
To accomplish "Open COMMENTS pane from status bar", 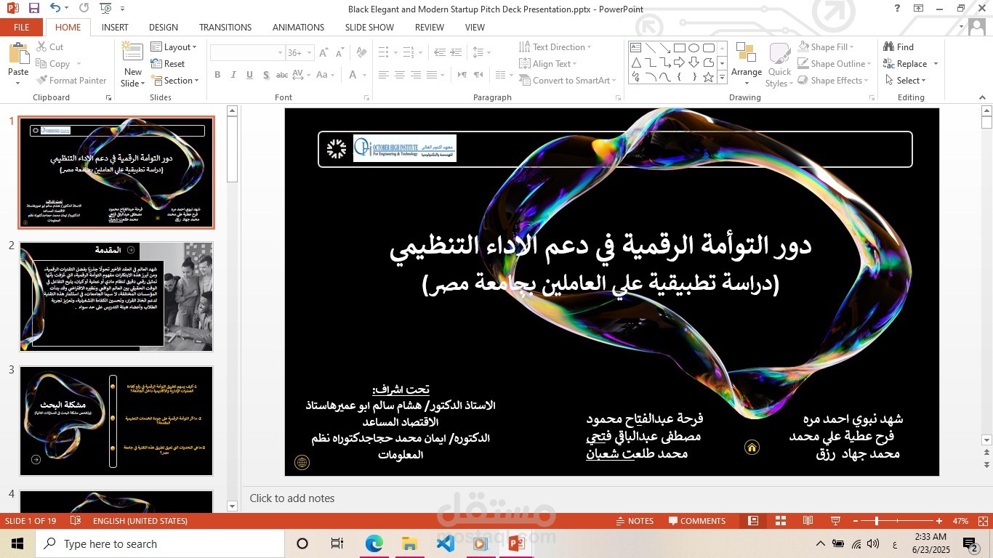I will [x=697, y=521].
